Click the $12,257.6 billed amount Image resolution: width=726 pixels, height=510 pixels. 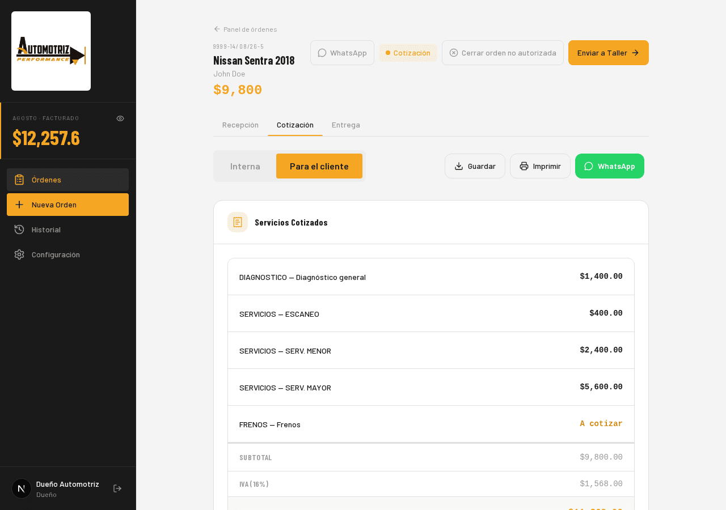[x=46, y=138]
